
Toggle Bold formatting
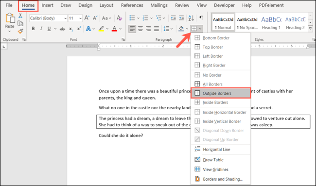33,29
